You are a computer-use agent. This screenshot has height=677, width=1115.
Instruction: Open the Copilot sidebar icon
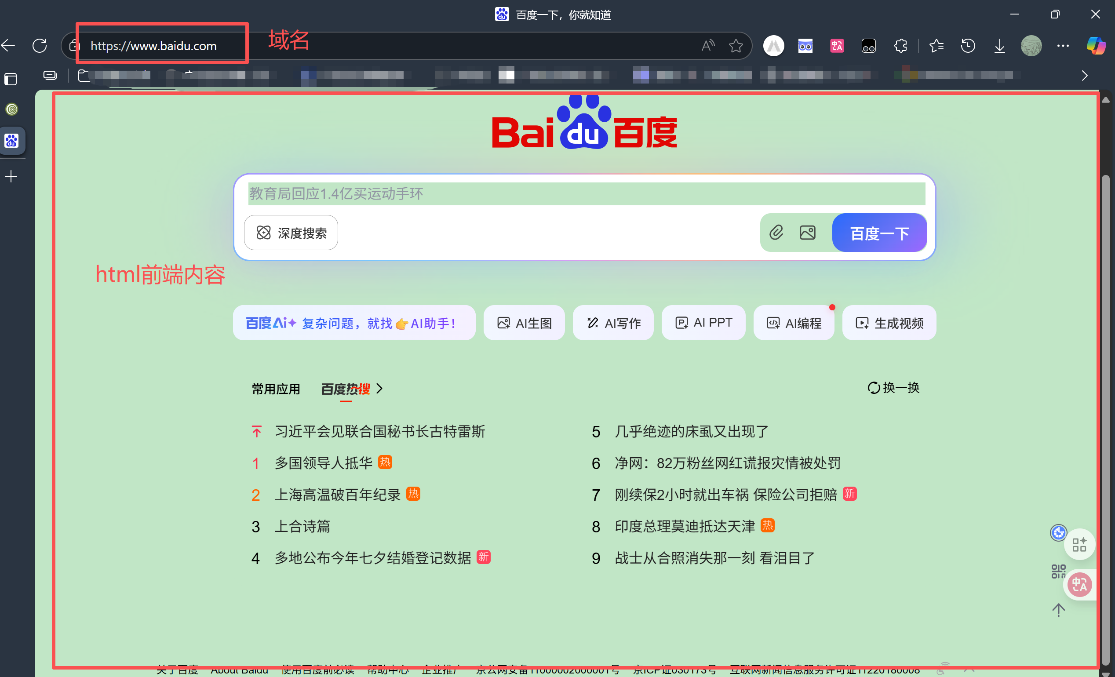(1096, 46)
